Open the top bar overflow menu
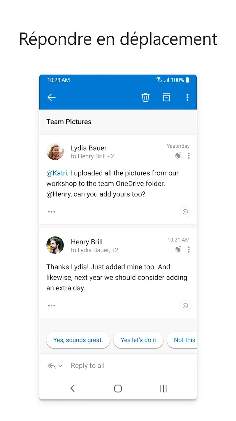 click(x=187, y=97)
